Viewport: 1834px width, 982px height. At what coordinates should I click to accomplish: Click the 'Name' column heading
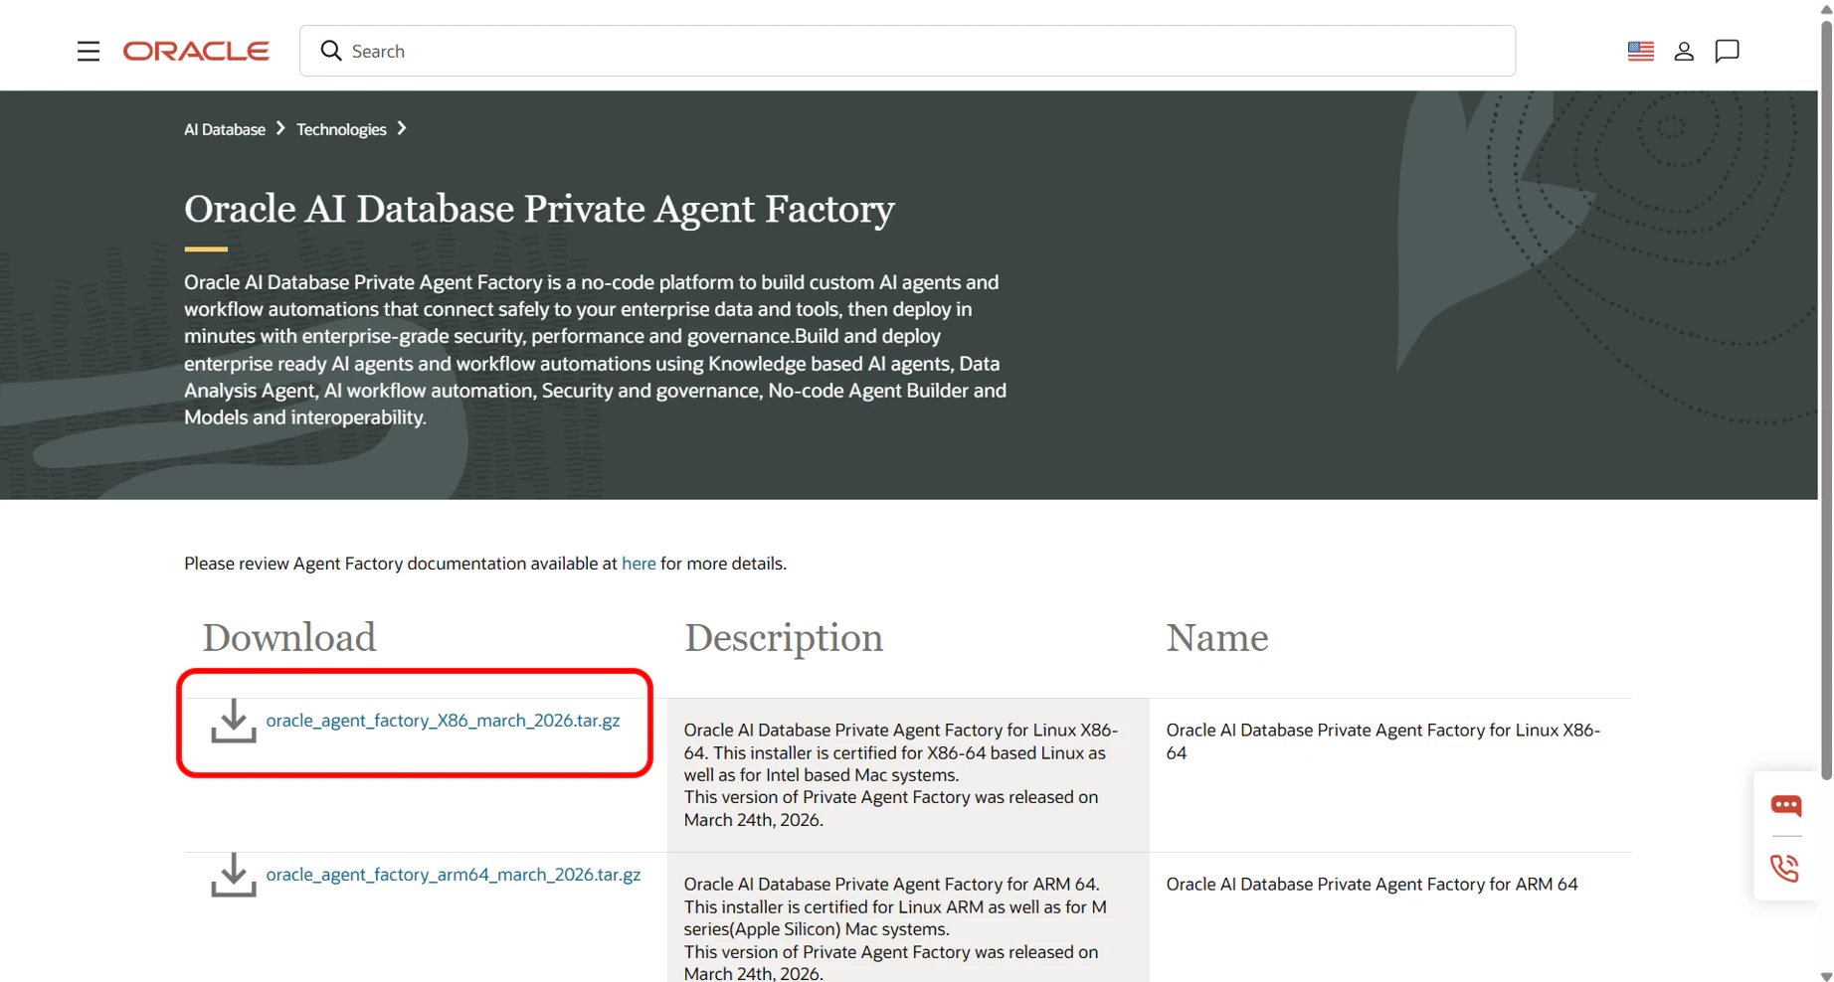pyautogui.click(x=1217, y=638)
